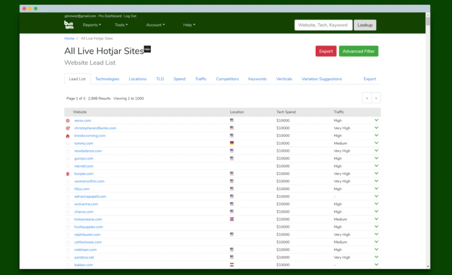Image resolution: width=452 pixels, height=275 pixels.
Task: Click the page vertical scrollbar thumb
Action: [428, 21]
